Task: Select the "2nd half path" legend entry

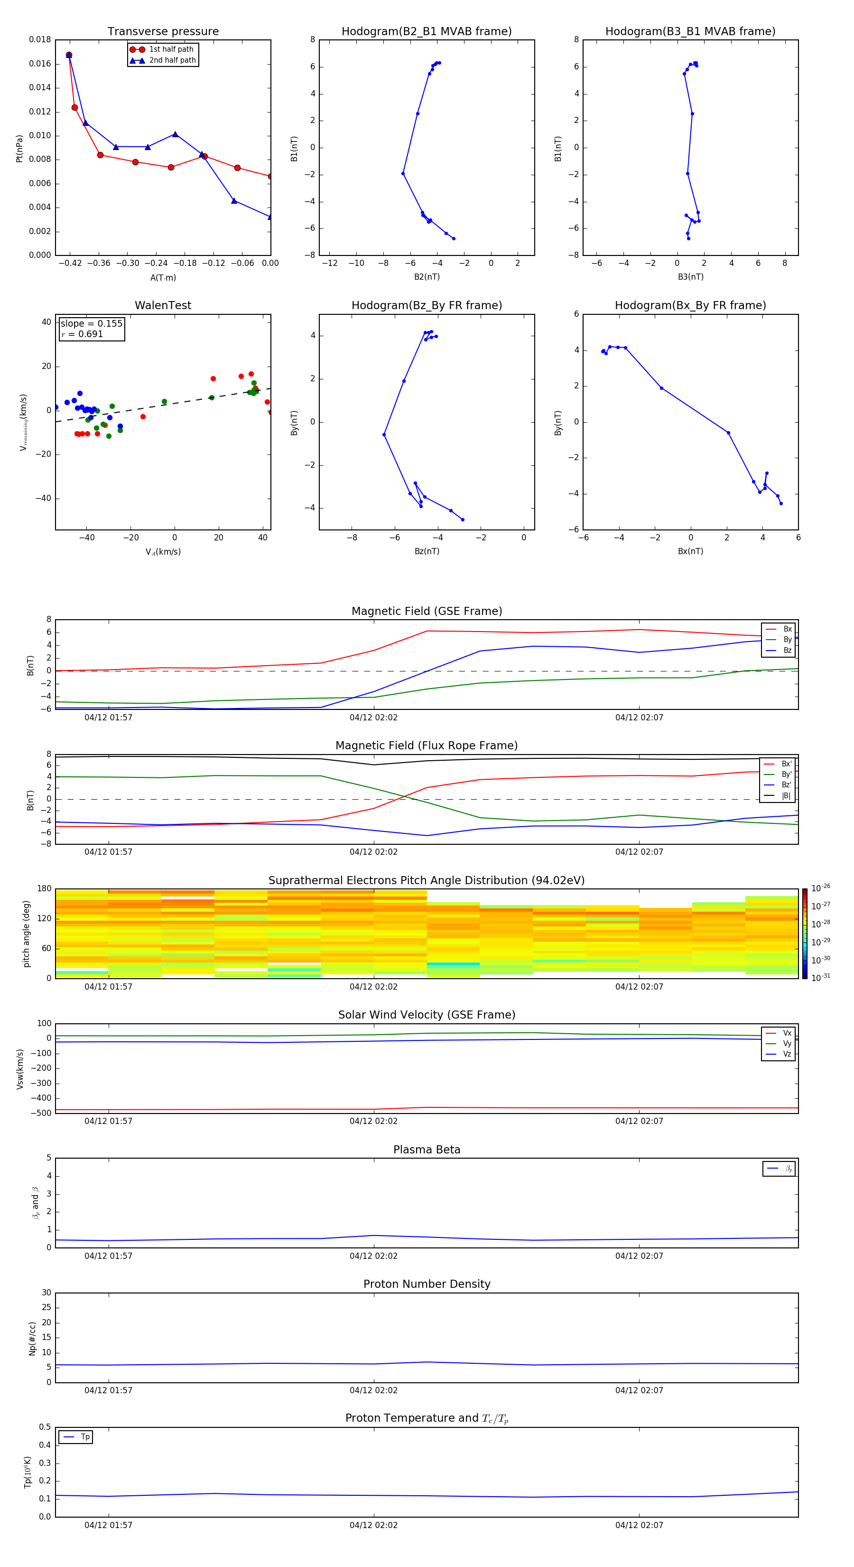Action: [x=163, y=60]
